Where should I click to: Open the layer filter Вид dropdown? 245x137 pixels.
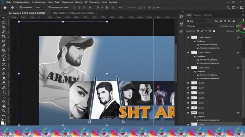coord(197,21)
